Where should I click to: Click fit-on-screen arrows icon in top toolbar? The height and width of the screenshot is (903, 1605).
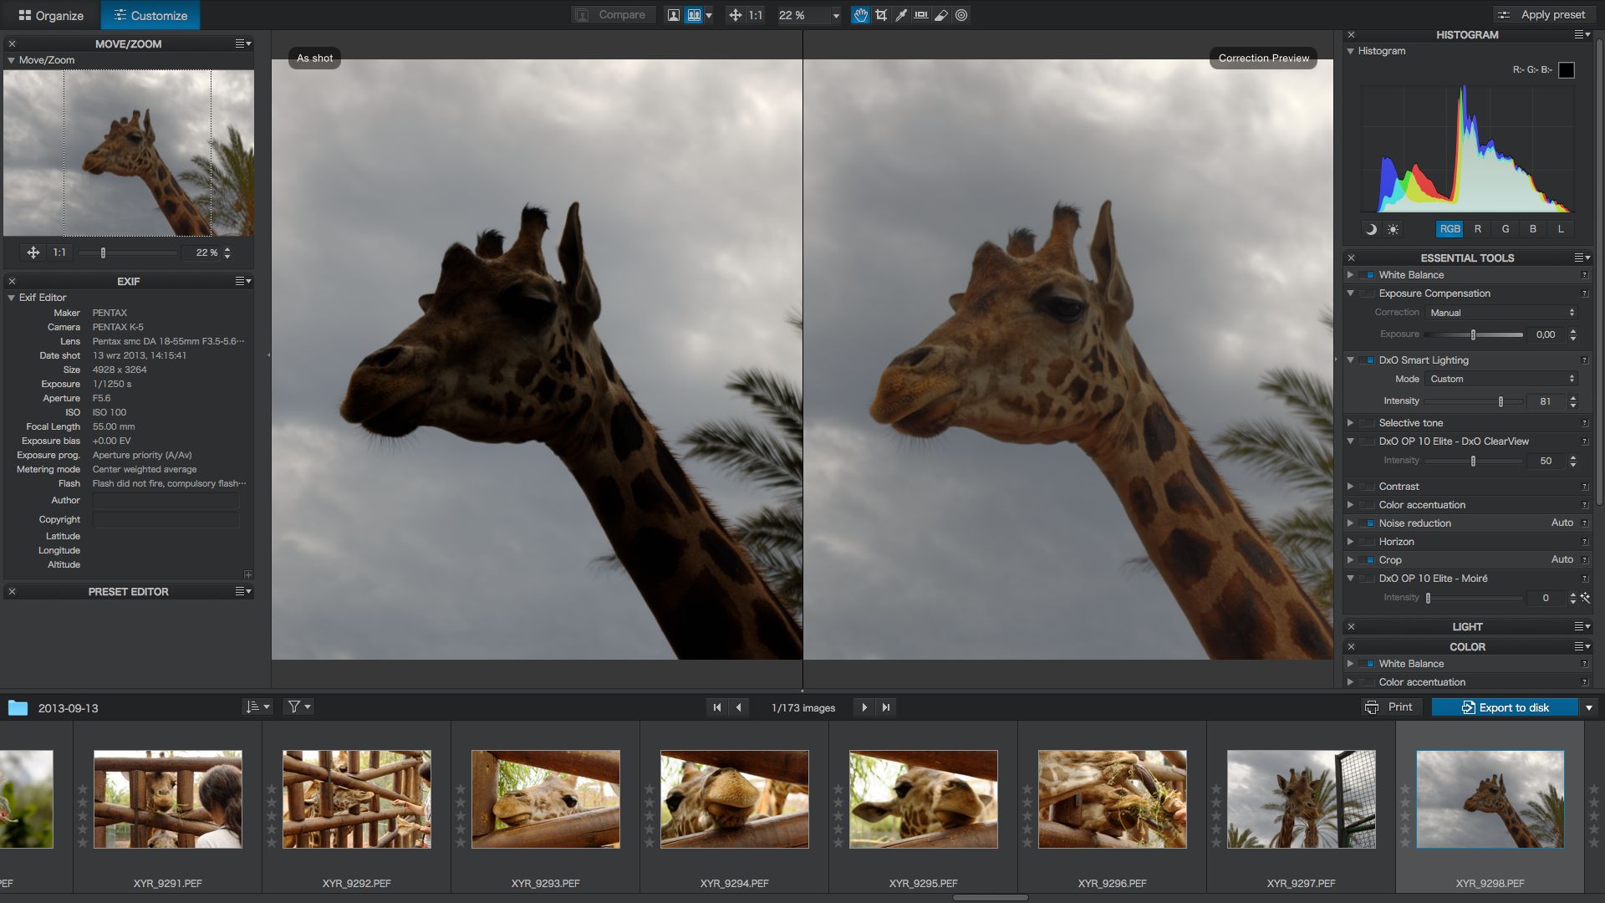(735, 15)
